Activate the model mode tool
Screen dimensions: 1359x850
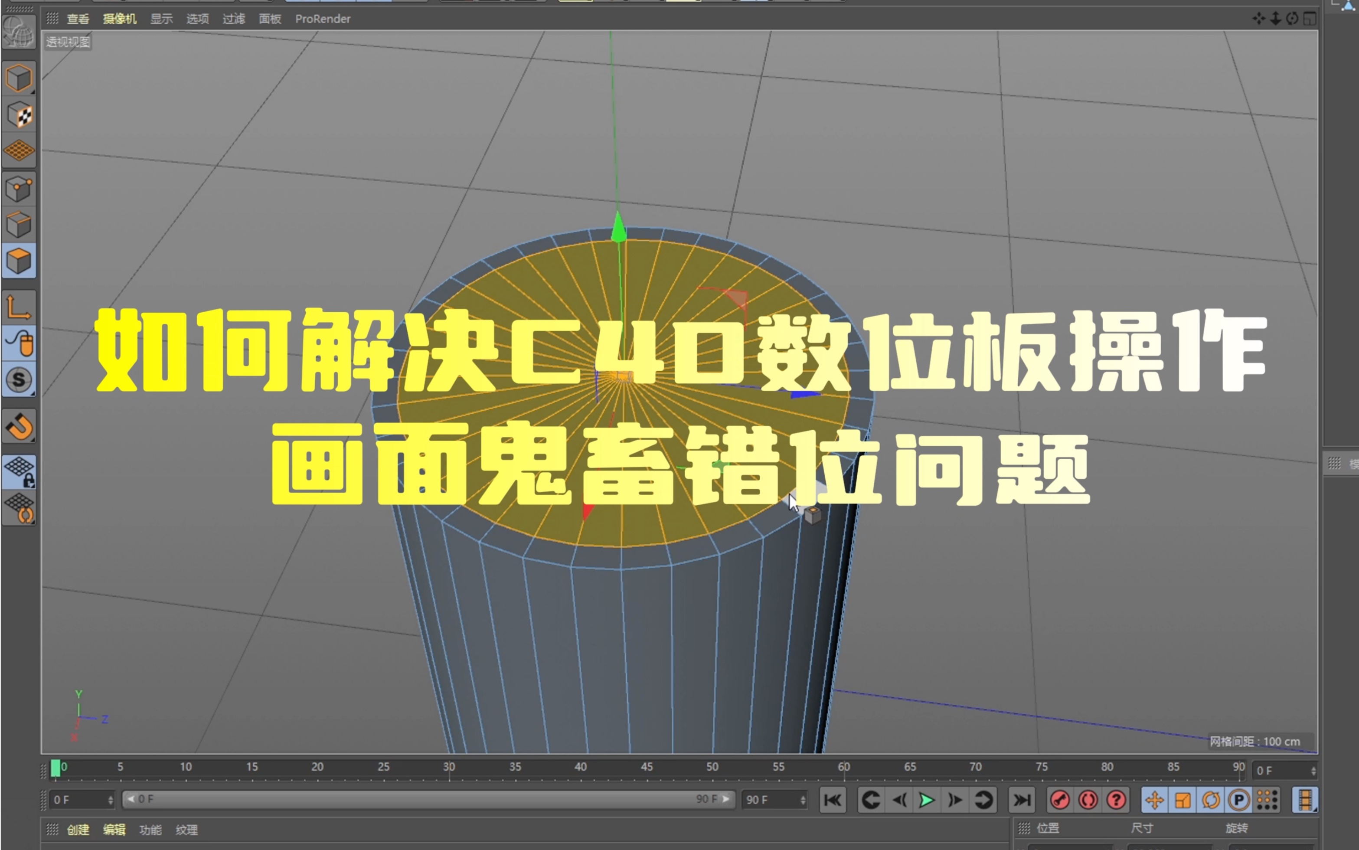click(19, 78)
